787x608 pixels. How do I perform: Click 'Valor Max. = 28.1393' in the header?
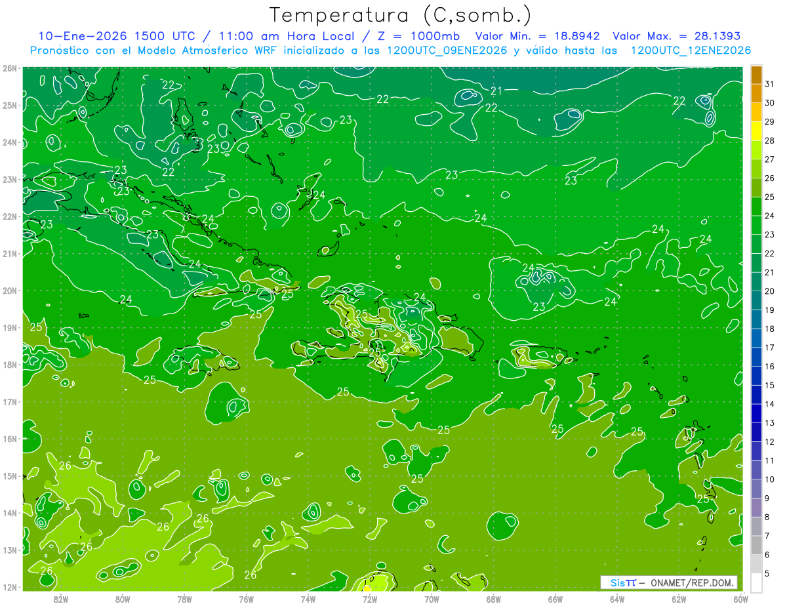(x=677, y=36)
